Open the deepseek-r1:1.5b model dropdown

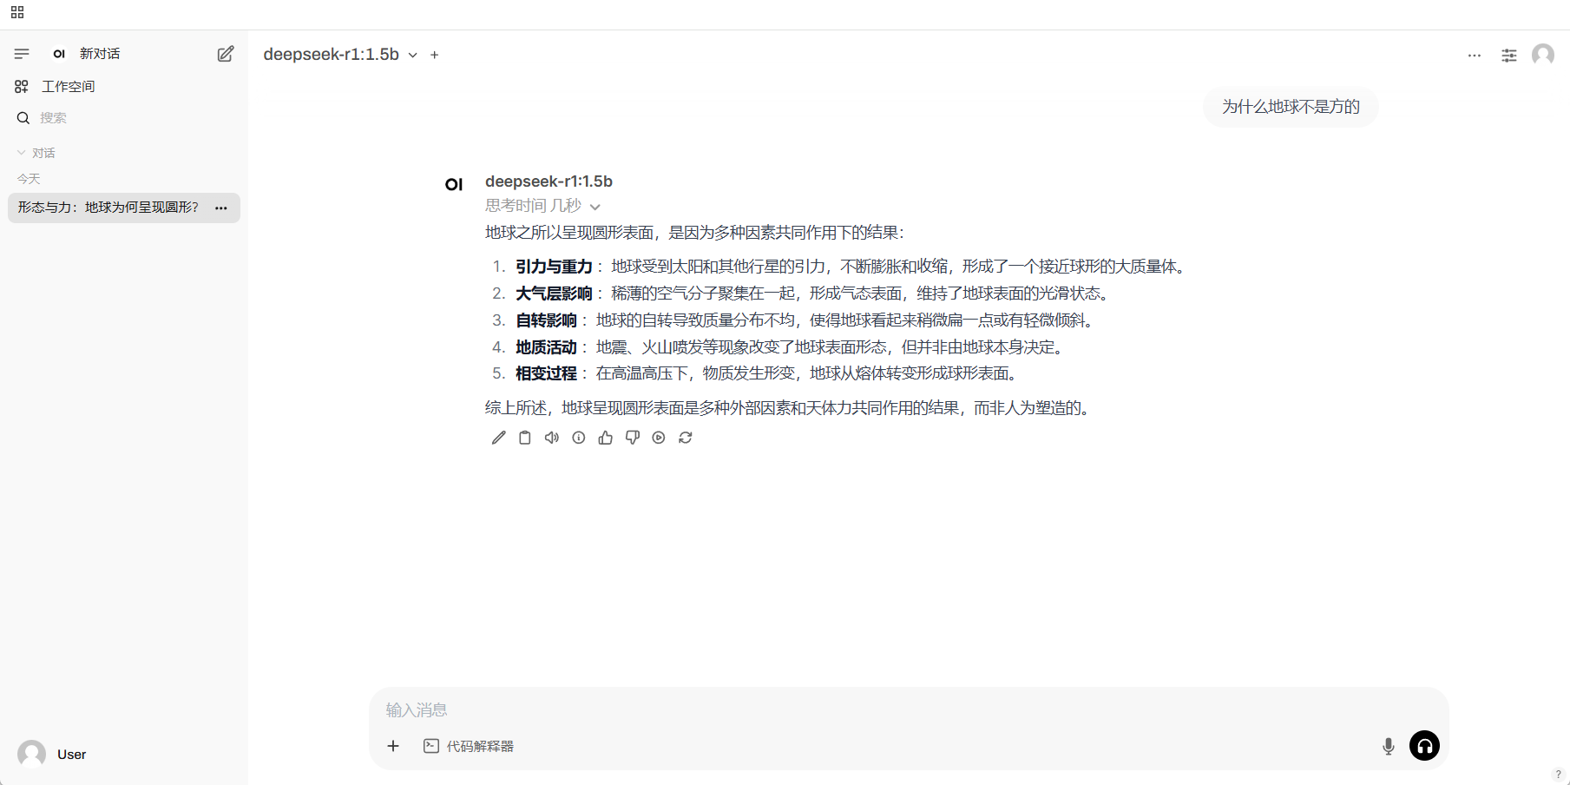click(340, 55)
